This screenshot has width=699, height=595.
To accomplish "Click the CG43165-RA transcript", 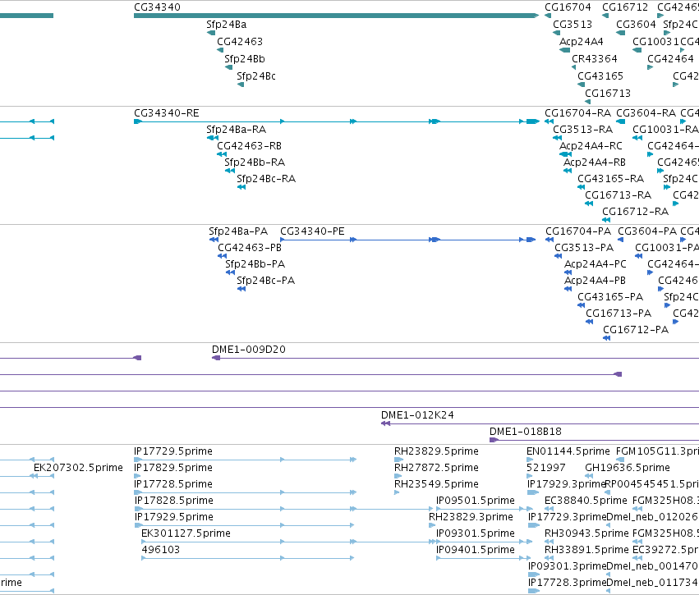I will click(582, 187).
